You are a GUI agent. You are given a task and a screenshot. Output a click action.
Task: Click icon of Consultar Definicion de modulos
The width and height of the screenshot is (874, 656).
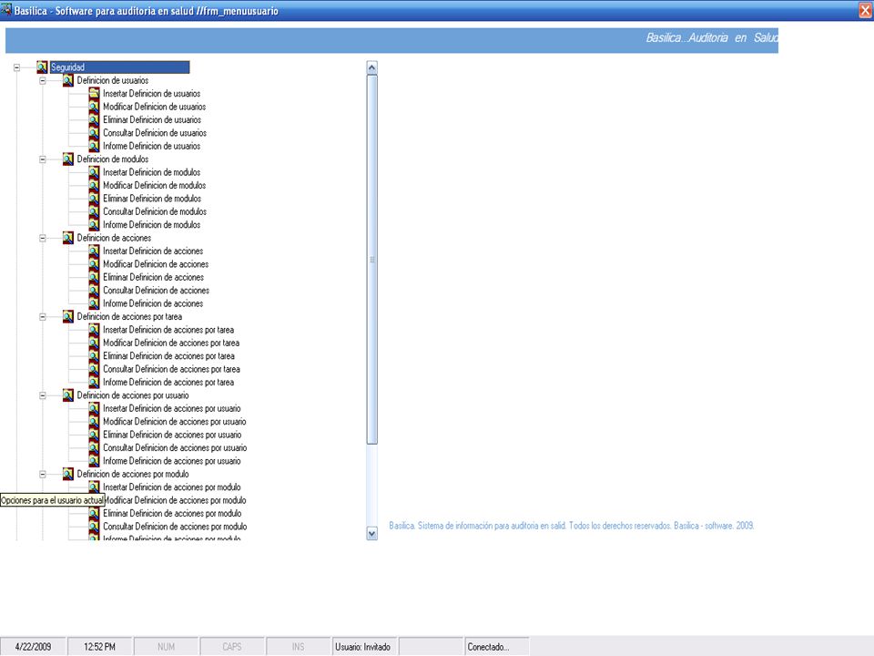click(x=94, y=212)
